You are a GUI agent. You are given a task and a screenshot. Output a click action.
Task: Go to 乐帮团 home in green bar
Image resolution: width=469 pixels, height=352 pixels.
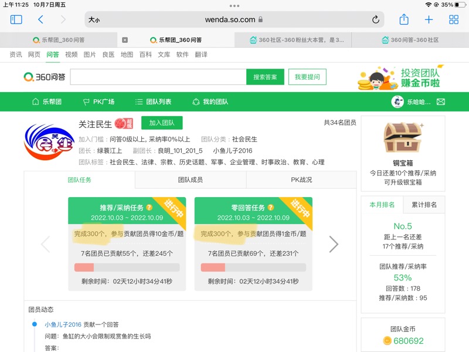47,101
